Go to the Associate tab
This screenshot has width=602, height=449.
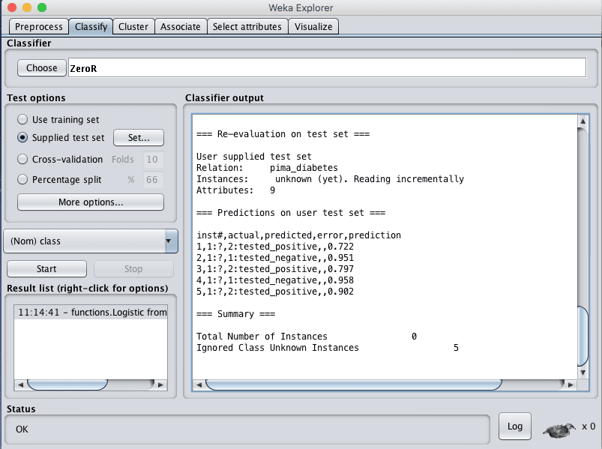(181, 26)
